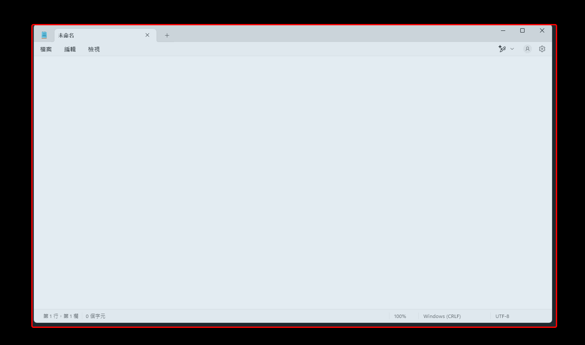
Task: Open the 檔案 menu
Action: pos(46,49)
